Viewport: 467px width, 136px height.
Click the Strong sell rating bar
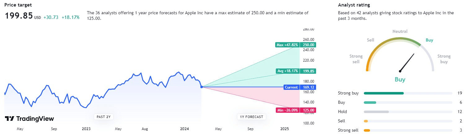(408, 130)
